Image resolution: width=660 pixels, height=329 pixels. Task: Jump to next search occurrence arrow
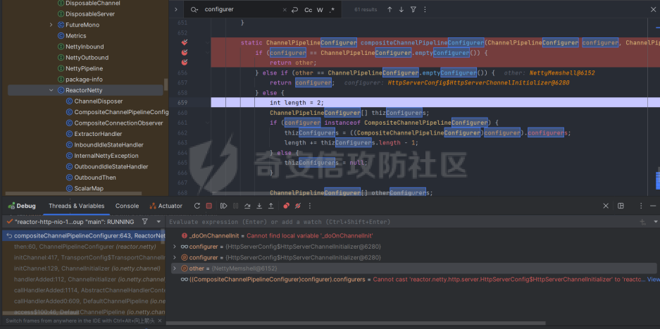pos(401,10)
